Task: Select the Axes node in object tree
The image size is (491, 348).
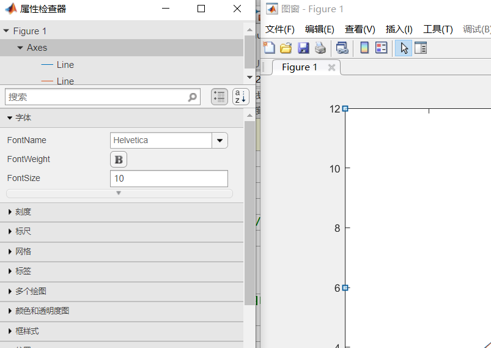Action: point(122,48)
